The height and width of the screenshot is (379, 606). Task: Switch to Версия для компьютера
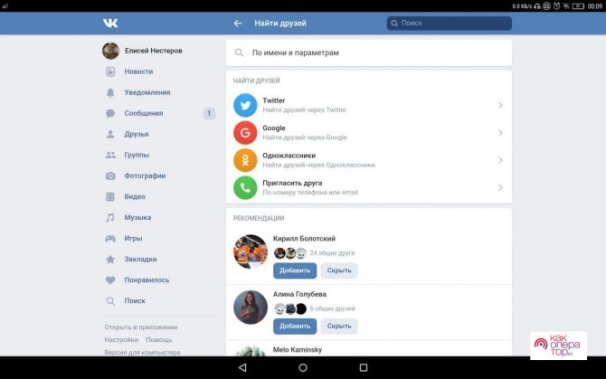tap(142, 353)
